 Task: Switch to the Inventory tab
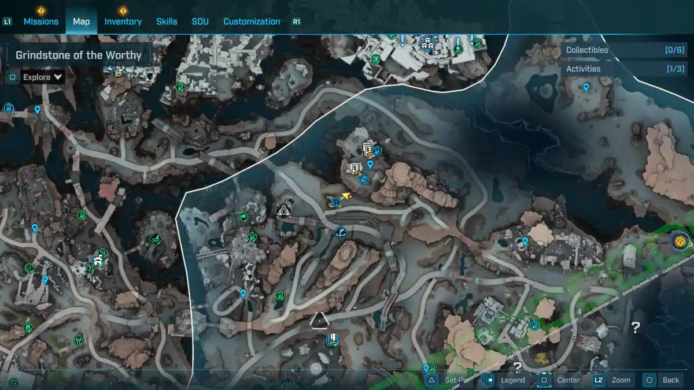123,21
